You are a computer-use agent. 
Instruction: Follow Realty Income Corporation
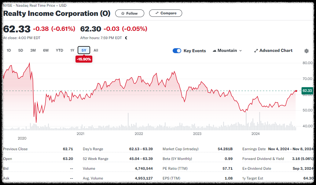pos(130,13)
